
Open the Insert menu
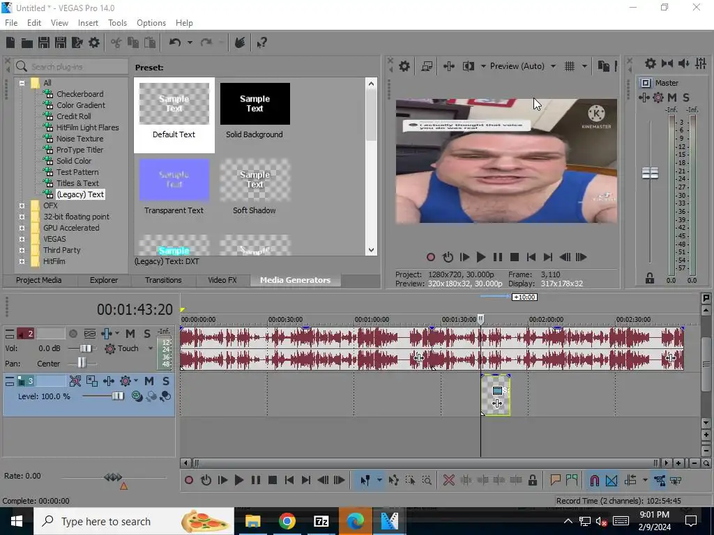[x=88, y=23]
